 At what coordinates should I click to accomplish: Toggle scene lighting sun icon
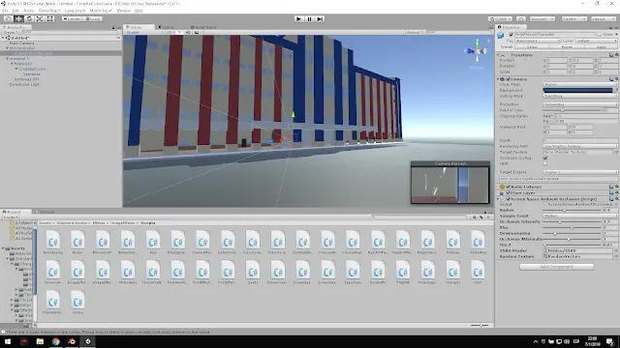(x=180, y=32)
